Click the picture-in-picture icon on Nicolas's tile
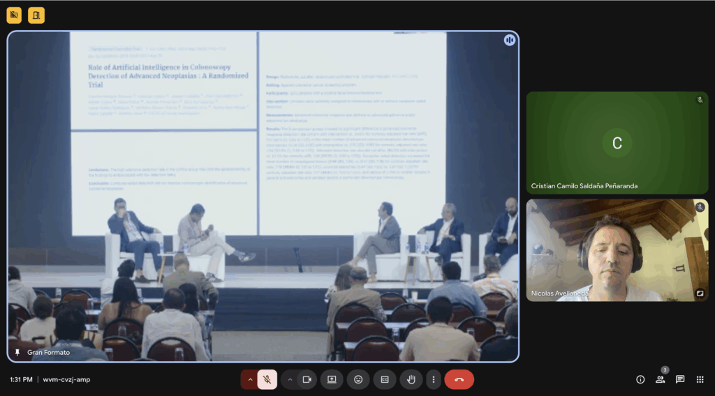 [x=700, y=294]
